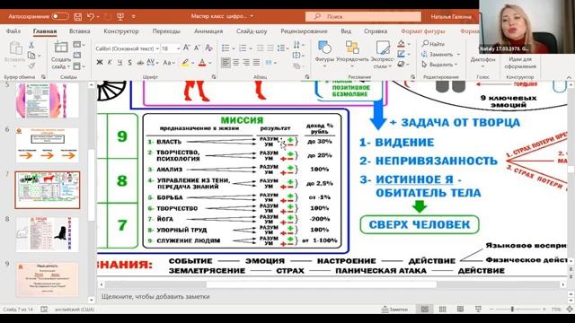
Task: Apply numbered list
Action: pos(243,48)
